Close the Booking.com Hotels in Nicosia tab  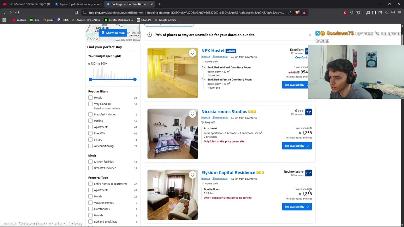click(151, 4)
